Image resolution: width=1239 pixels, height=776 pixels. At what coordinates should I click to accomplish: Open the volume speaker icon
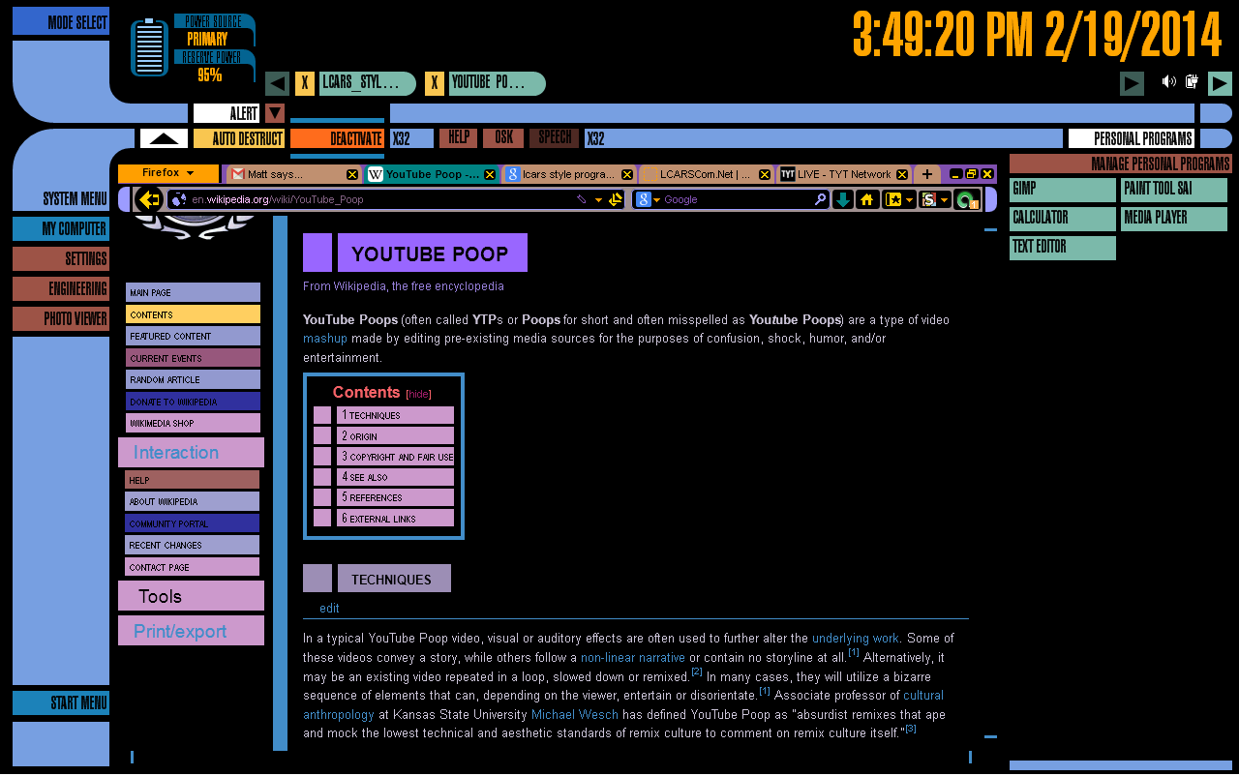(x=1168, y=81)
